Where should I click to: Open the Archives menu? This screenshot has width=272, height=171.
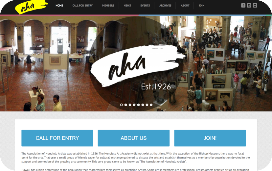pyautogui.click(x=165, y=6)
